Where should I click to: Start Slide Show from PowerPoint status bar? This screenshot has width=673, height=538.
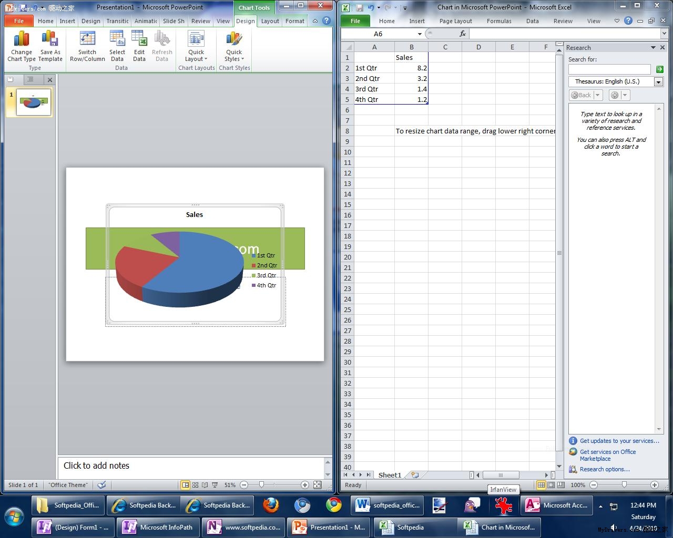pyautogui.click(x=215, y=485)
